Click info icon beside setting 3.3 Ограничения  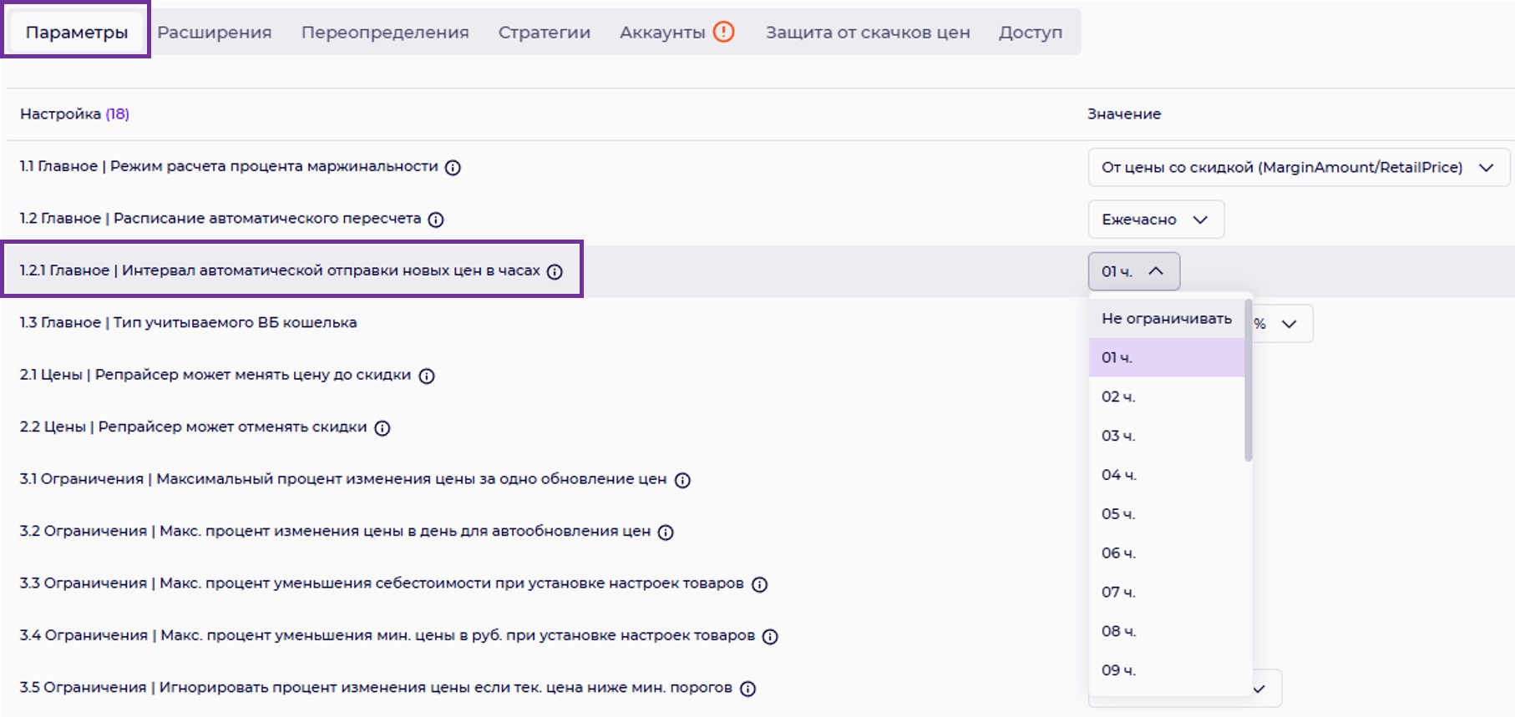(x=759, y=584)
